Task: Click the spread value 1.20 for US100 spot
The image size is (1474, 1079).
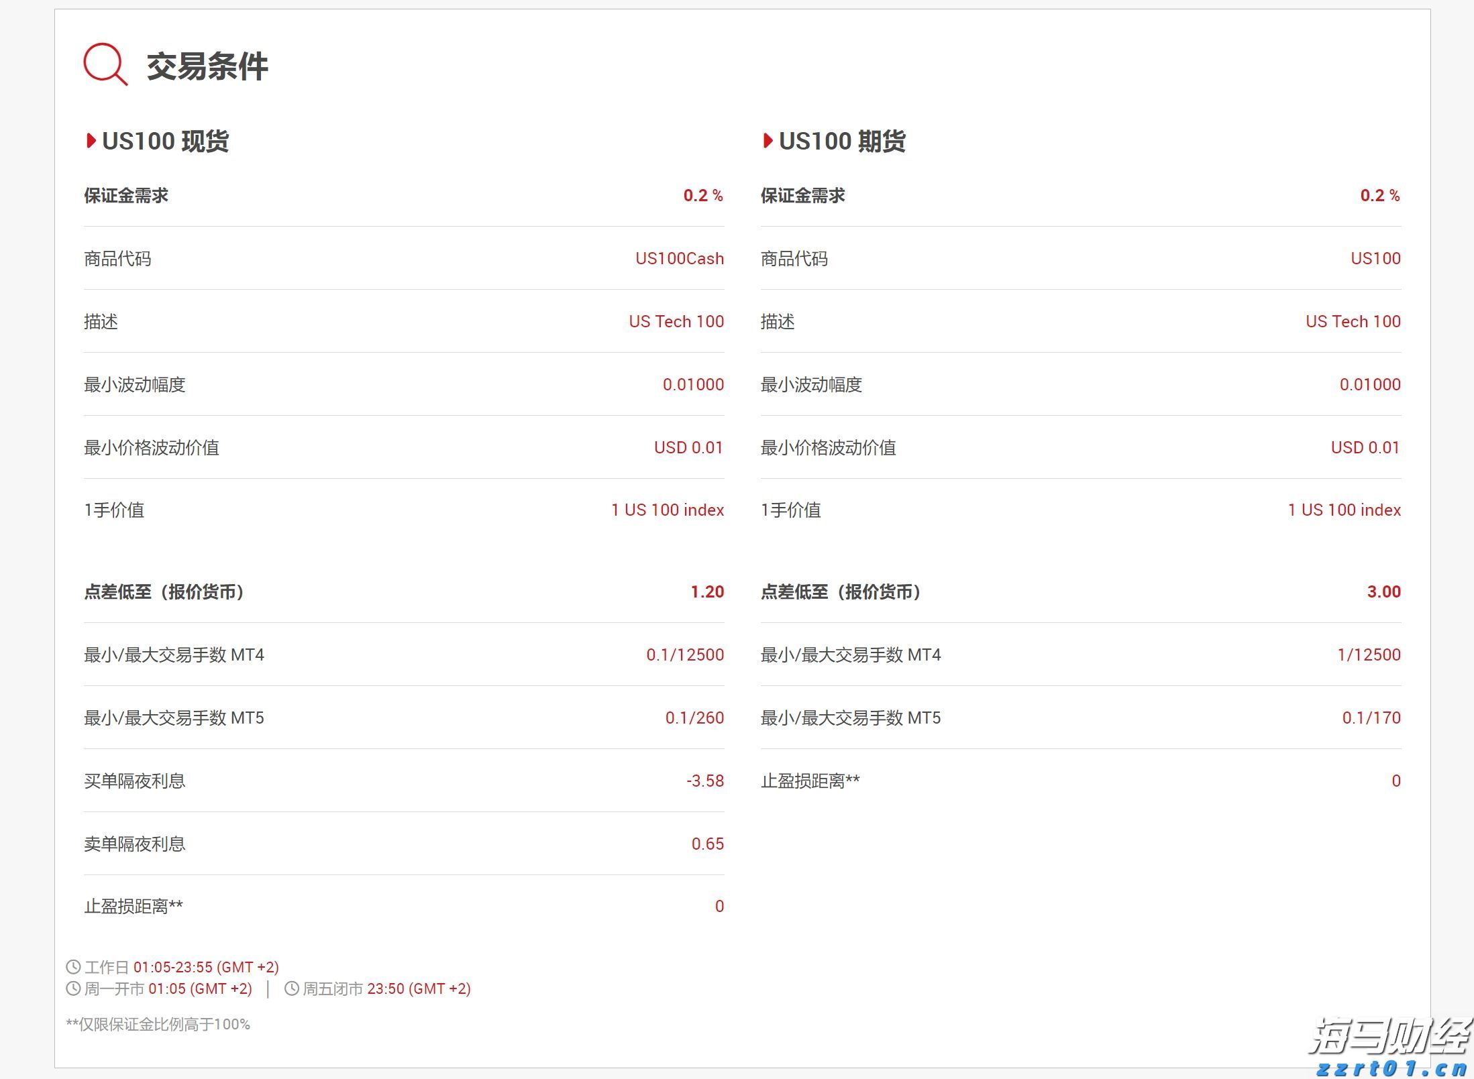Action: coord(706,591)
